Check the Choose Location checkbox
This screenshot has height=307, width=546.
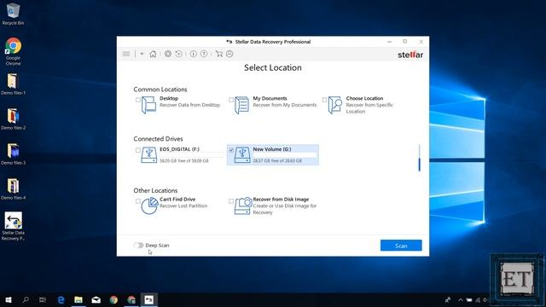click(x=324, y=100)
